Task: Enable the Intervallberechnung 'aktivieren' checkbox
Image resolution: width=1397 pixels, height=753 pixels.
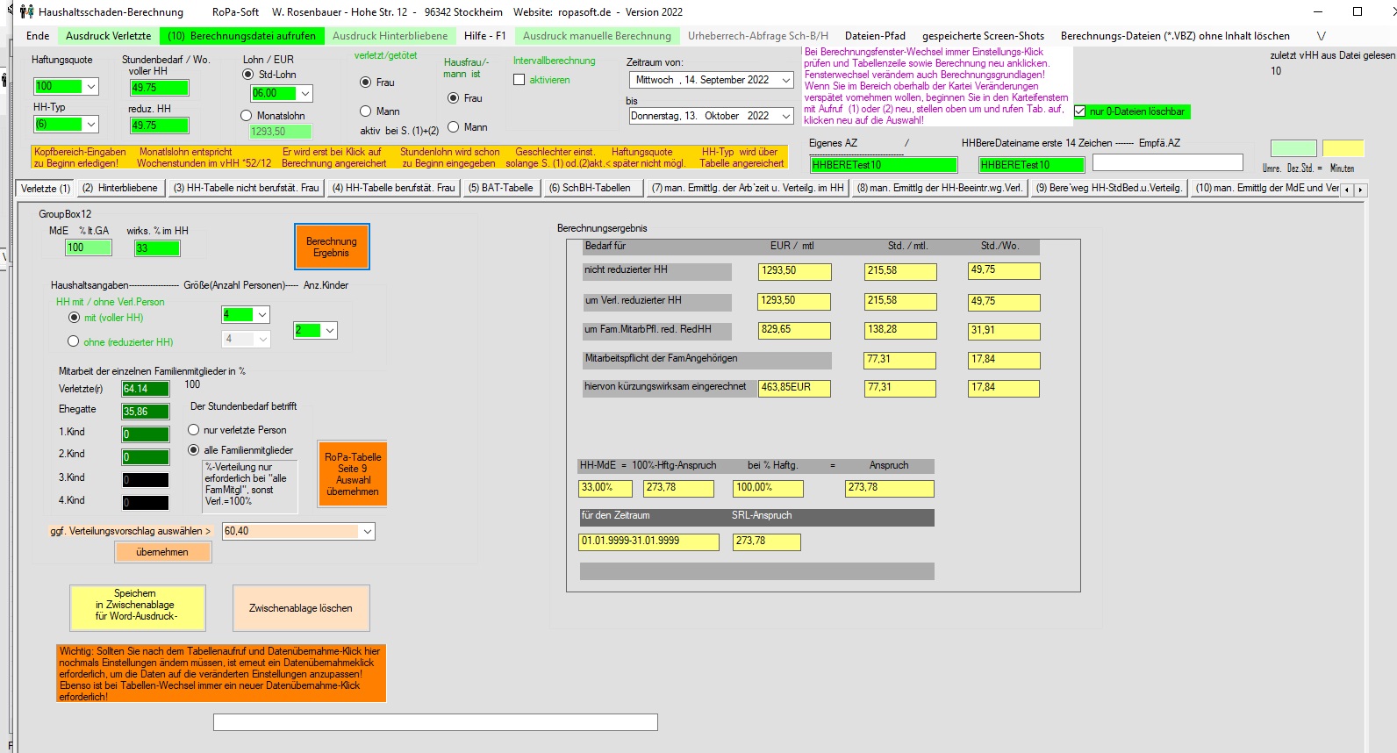Action: click(x=519, y=80)
